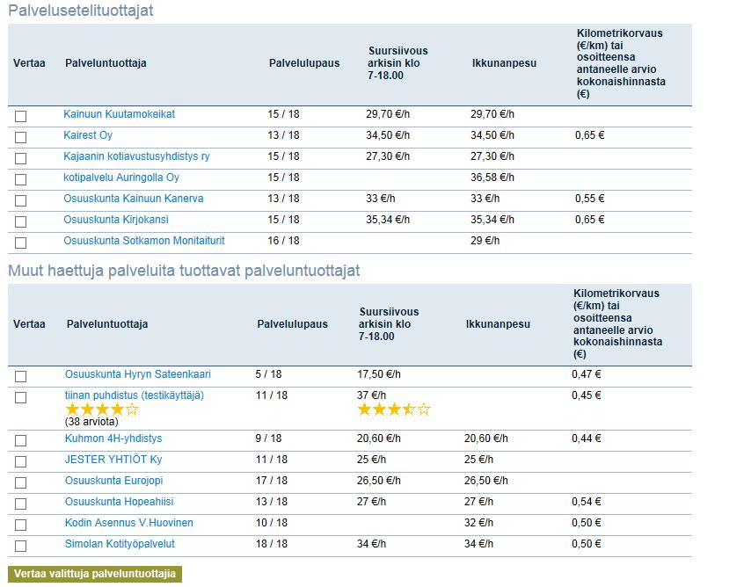744x587 pixels.
Task: Open the Kairest Oy provider page
Action: click(88, 135)
